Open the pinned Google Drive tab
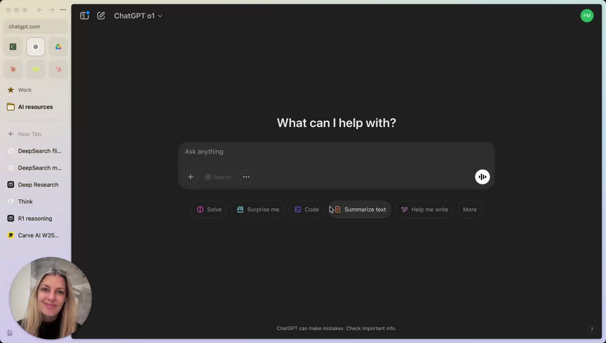 click(x=58, y=47)
